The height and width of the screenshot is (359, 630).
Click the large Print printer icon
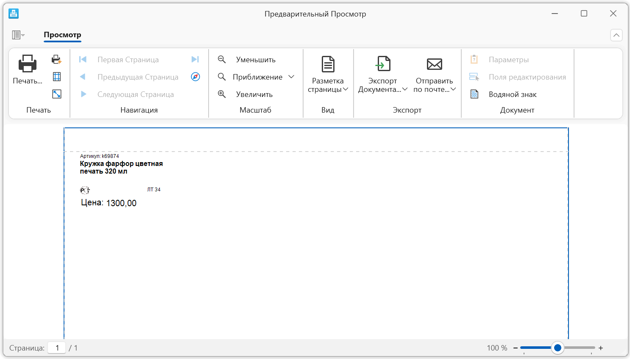28,64
